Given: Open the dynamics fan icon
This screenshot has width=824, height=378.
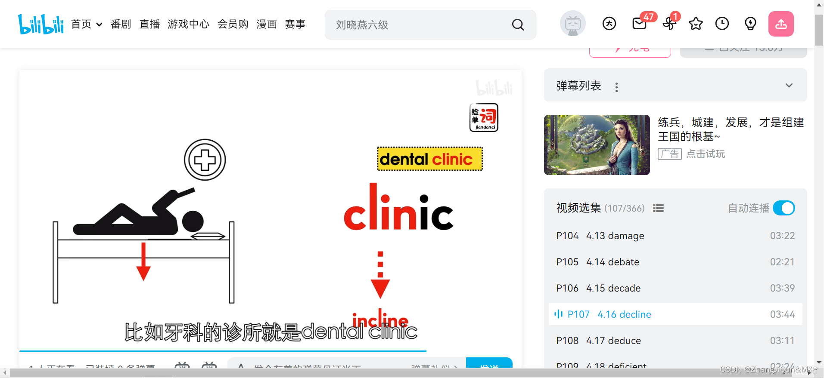Looking at the screenshot, I should 669,24.
